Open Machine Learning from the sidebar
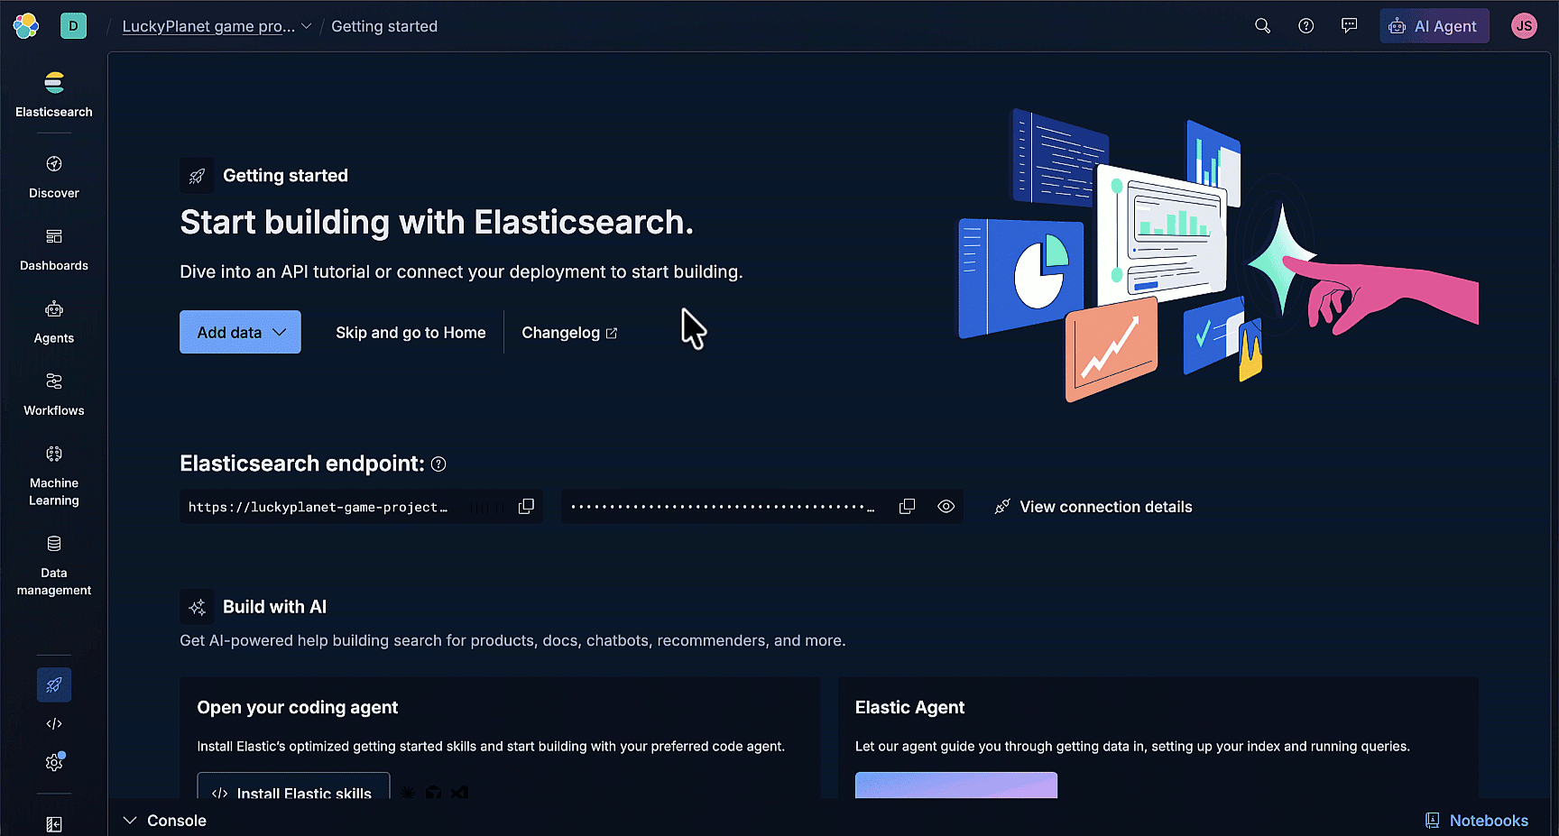1559x836 pixels. click(54, 475)
